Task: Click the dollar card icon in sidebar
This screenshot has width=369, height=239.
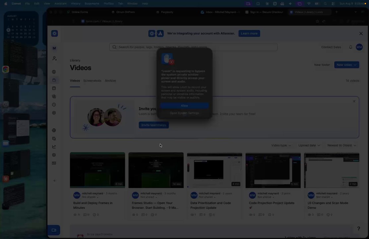Action: point(54,163)
